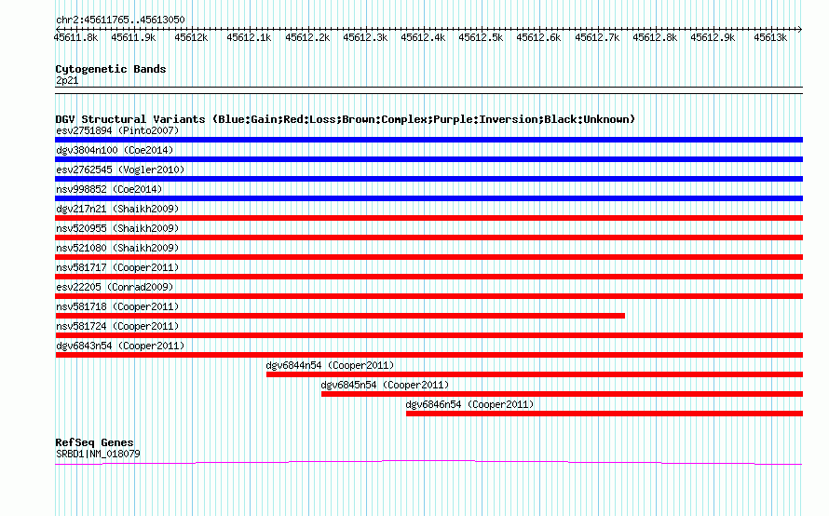Open the dgv6844n54 (Cooper2011) variant label
The image size is (829, 516).
click(330, 365)
